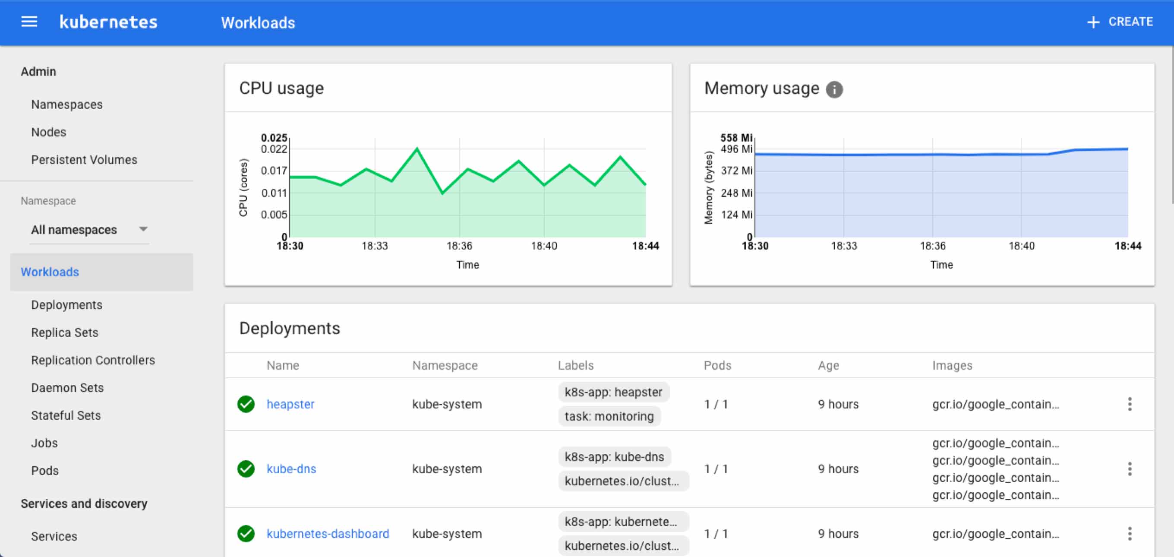Screen dimensions: 1174x557
Task: Click the three-dot menu for kubernetes-dashboard
Action: point(1130,534)
